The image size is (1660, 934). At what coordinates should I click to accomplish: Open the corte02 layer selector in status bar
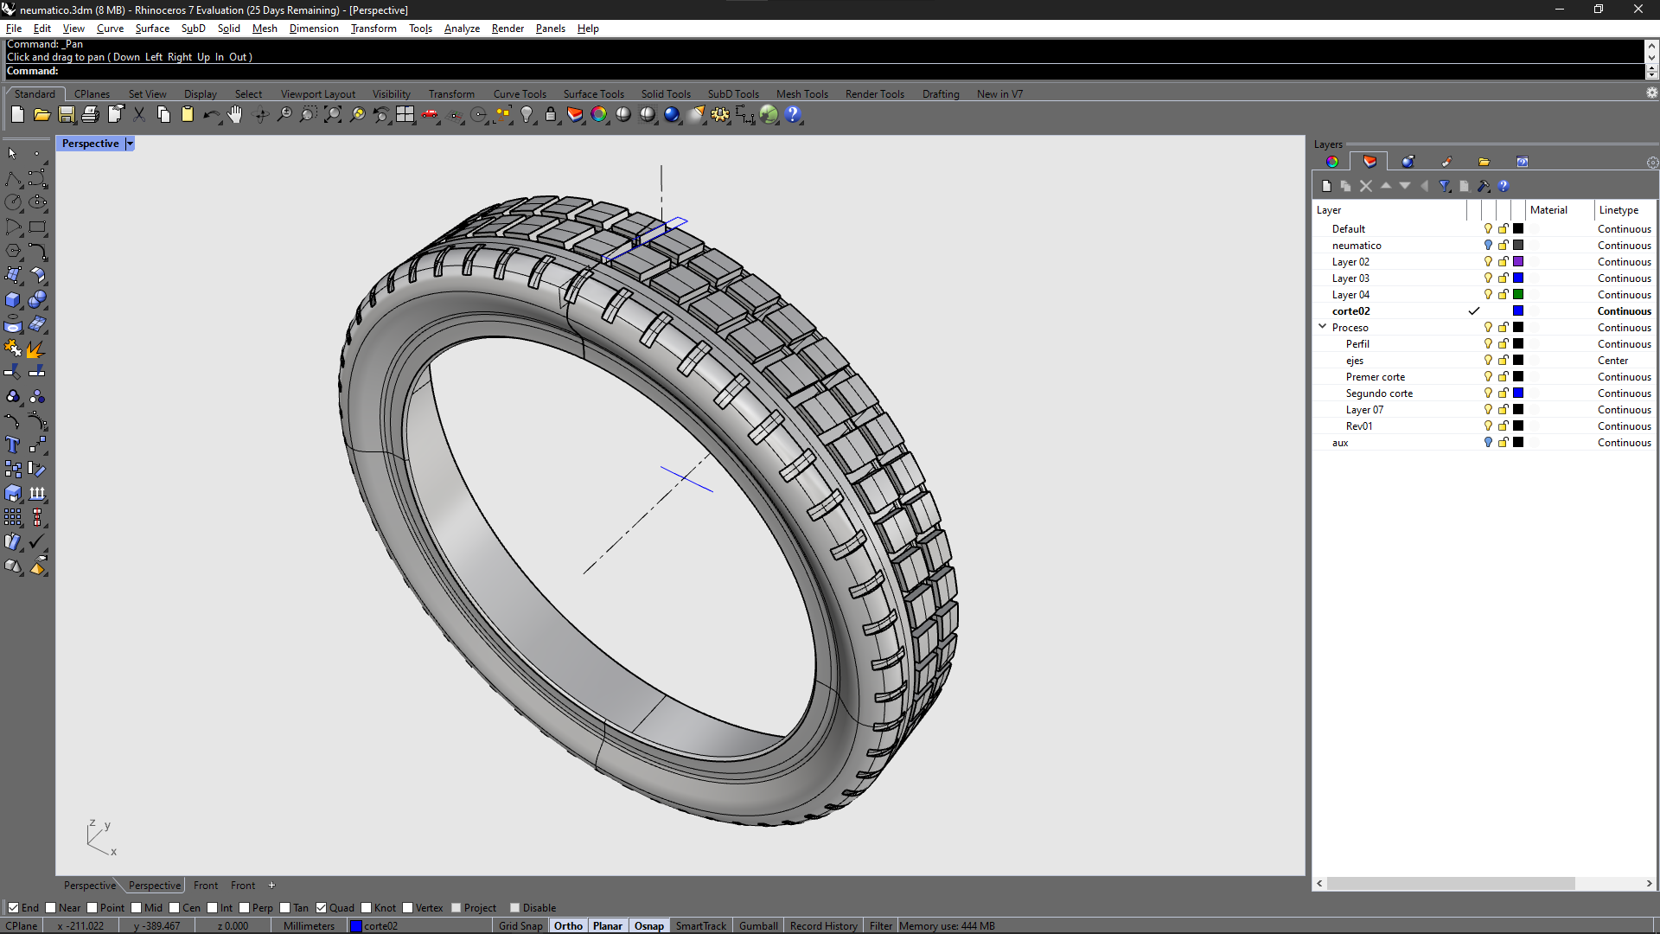(x=375, y=925)
